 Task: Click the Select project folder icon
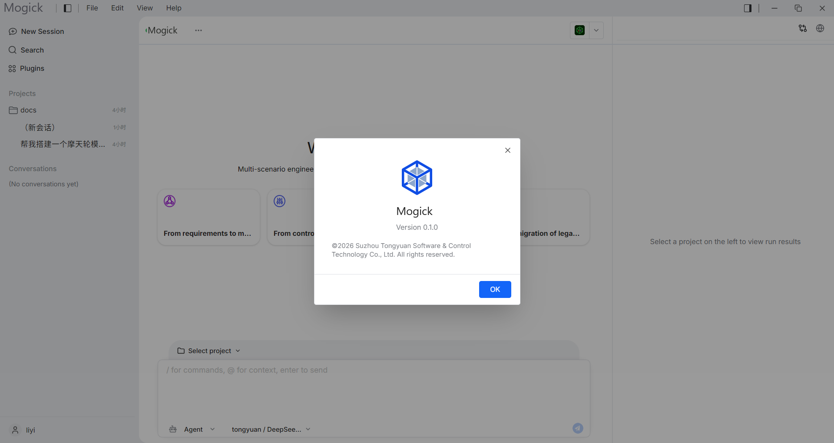tap(181, 351)
